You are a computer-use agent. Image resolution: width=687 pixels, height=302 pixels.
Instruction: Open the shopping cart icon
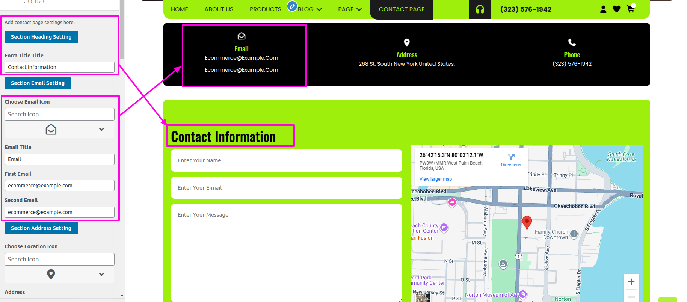(x=631, y=9)
